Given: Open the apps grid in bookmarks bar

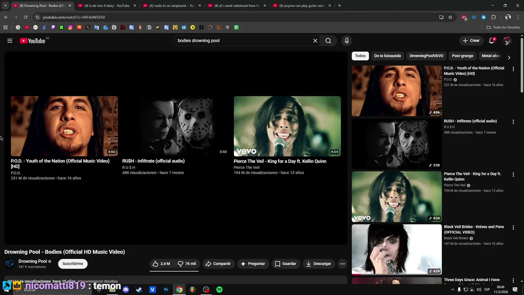Looking at the screenshot, I should [5, 27].
